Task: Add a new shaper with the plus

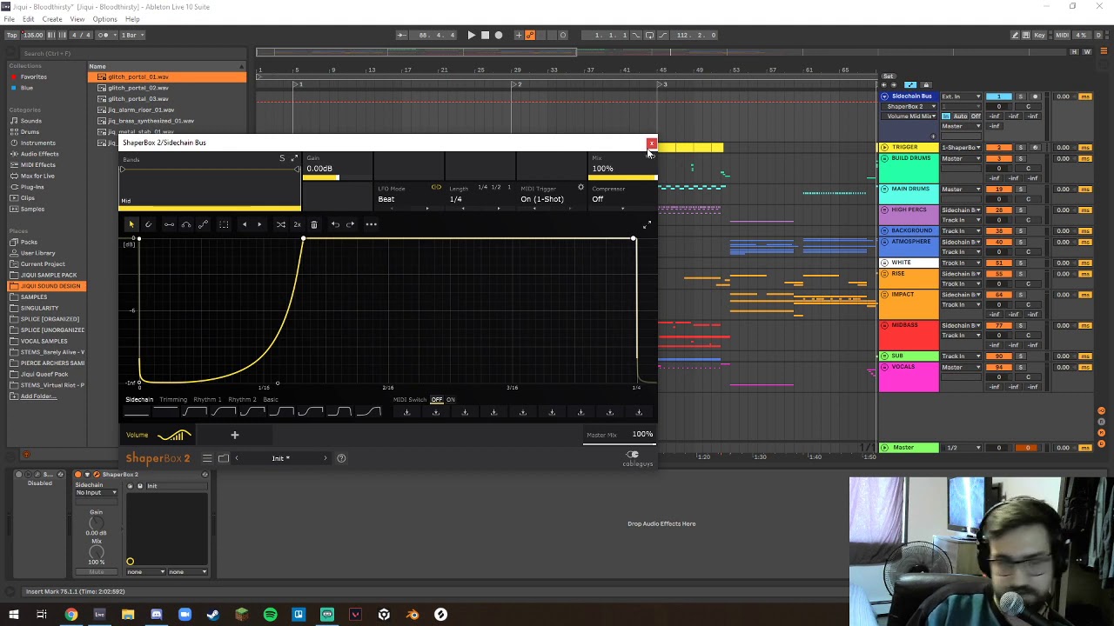Action: click(234, 435)
